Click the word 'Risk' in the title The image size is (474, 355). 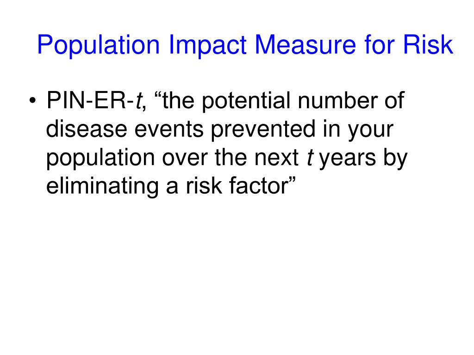(x=428, y=44)
